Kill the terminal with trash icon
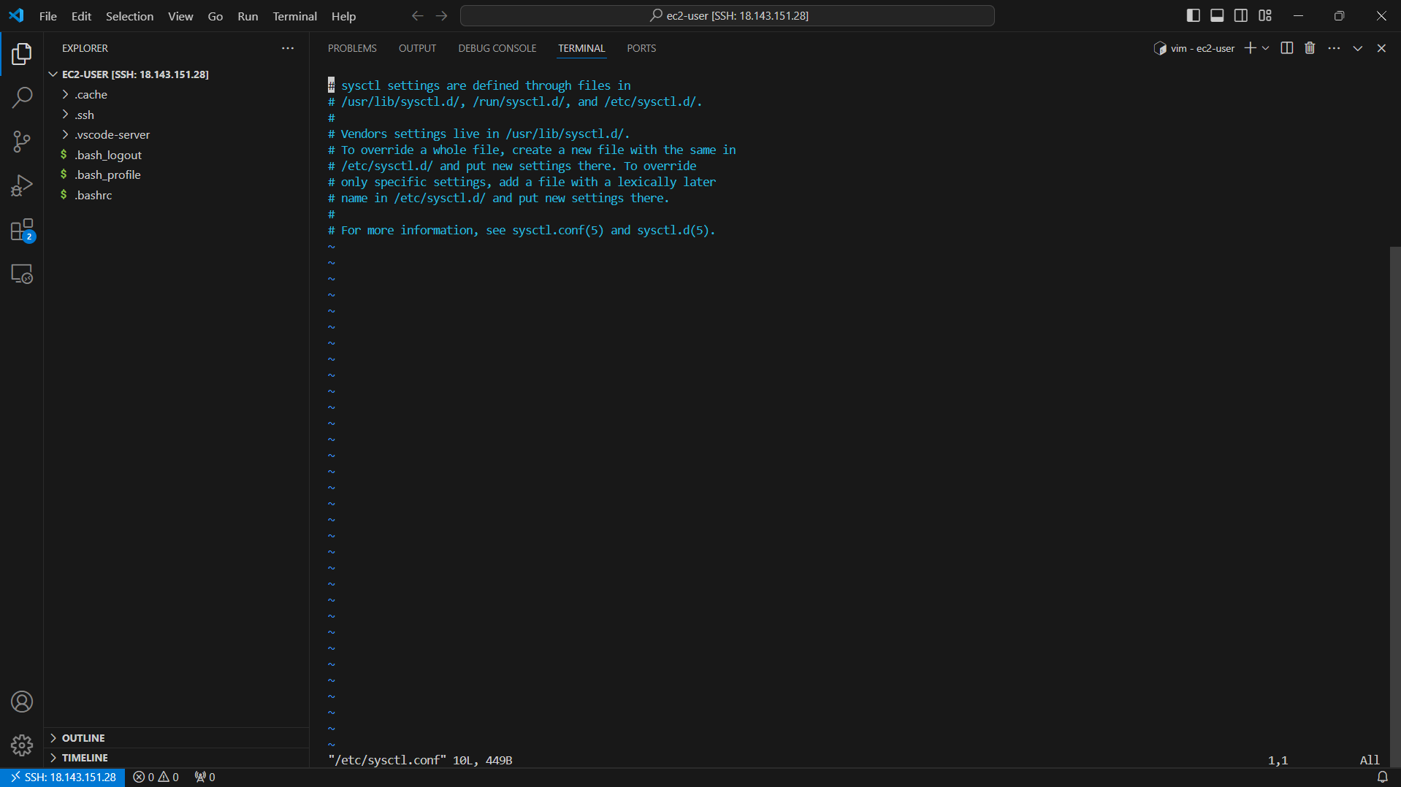 [1310, 48]
